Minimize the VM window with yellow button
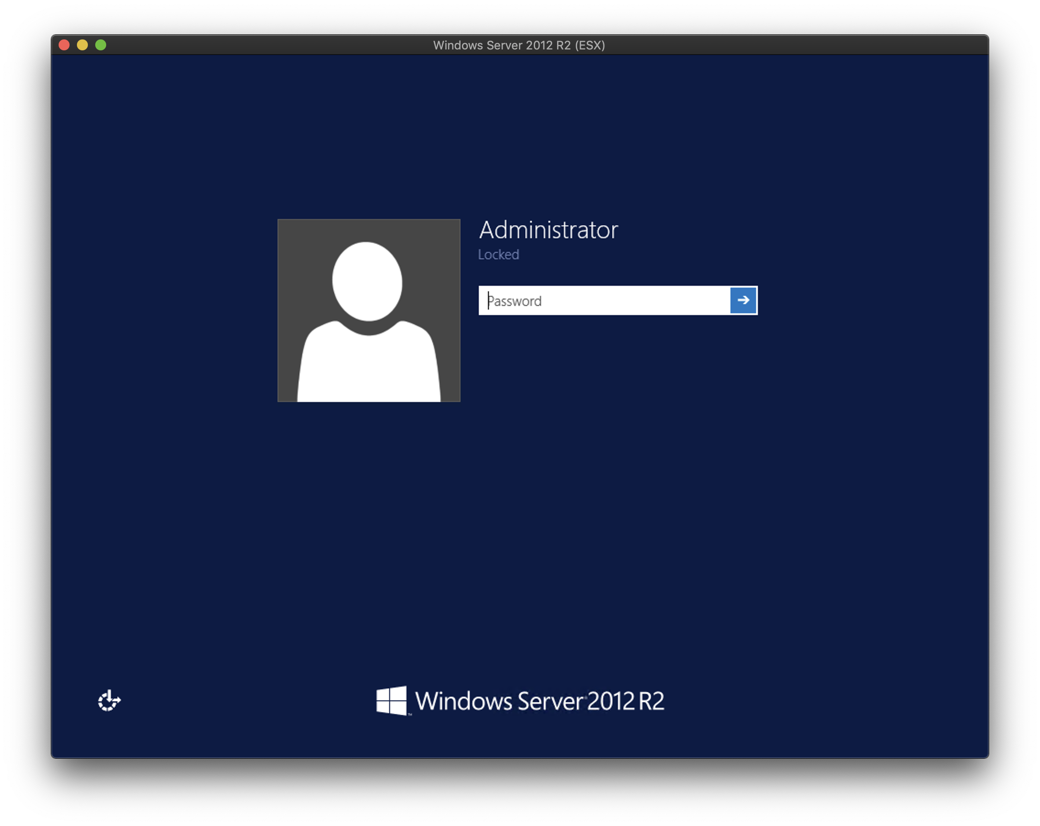This screenshot has width=1040, height=826. pyautogui.click(x=82, y=45)
